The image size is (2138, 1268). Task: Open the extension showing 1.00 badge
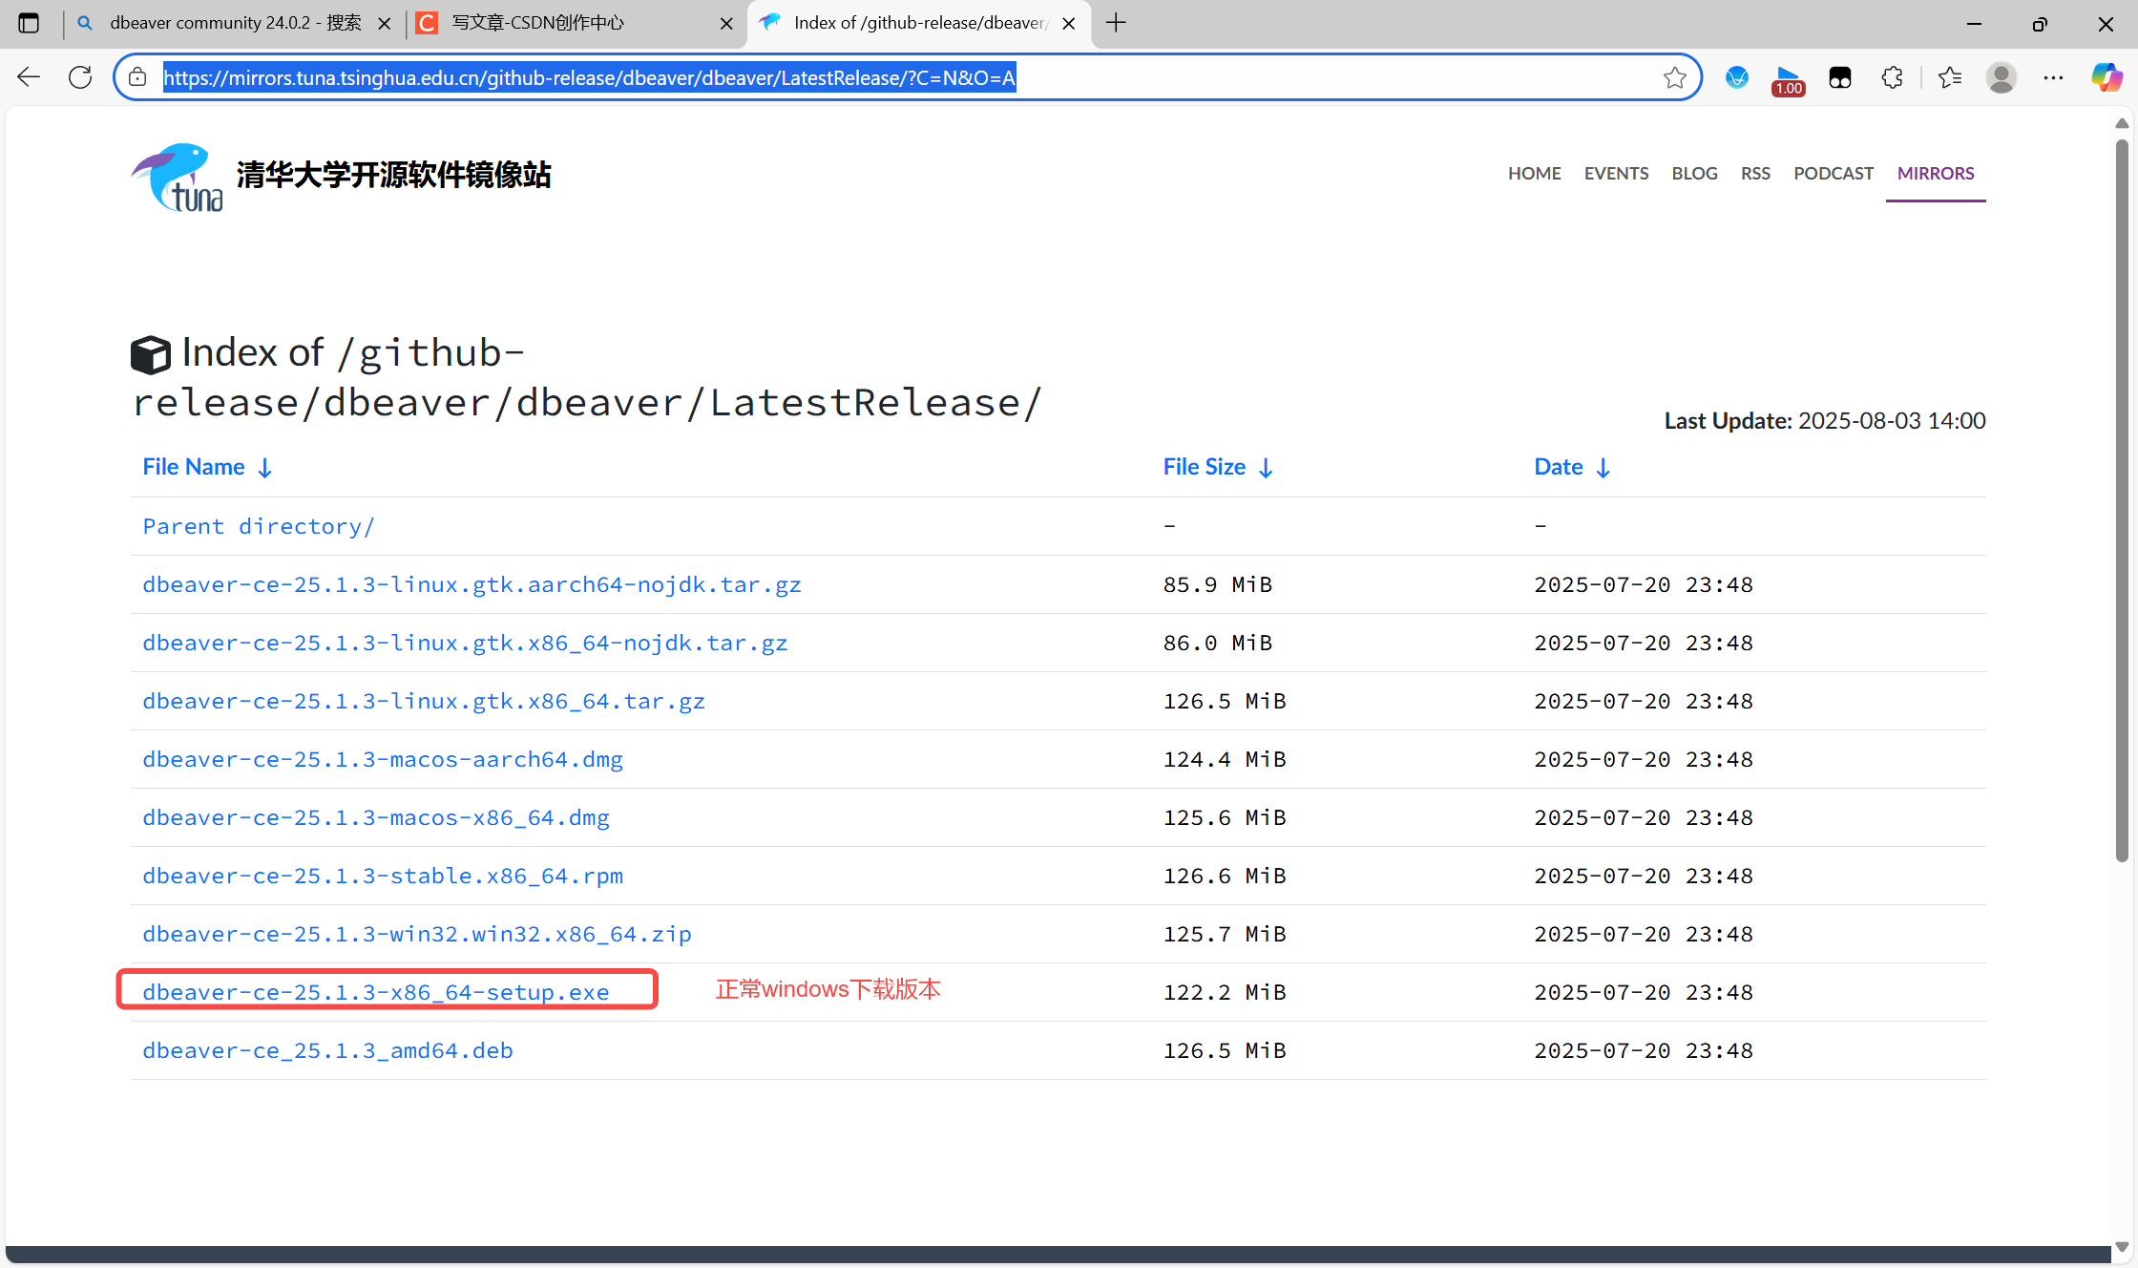(1788, 80)
